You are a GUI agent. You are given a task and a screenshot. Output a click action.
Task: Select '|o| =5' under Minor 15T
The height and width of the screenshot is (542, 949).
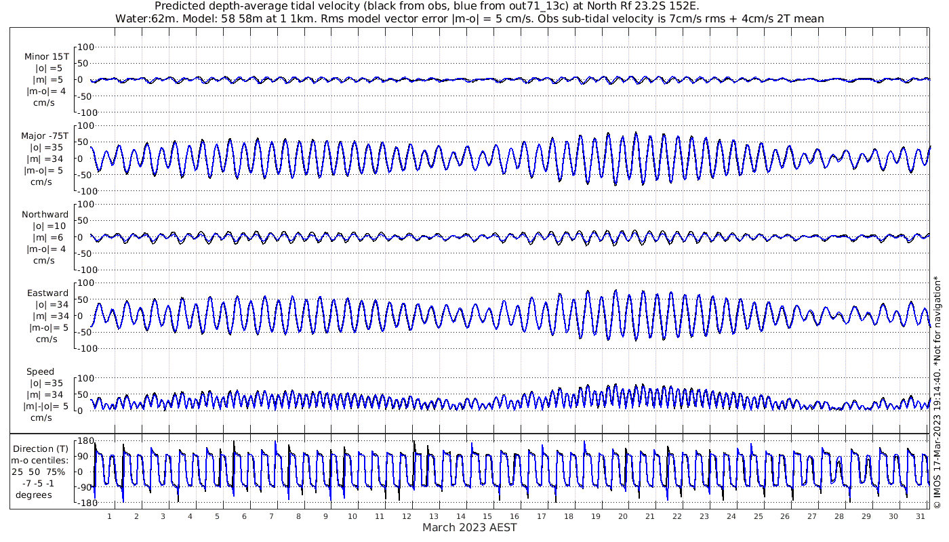pyautogui.click(x=49, y=68)
